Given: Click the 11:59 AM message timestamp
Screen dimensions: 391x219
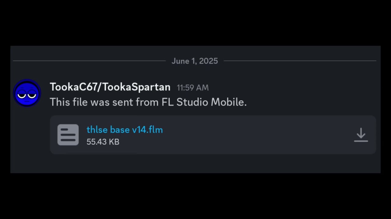Looking at the screenshot, I should [x=192, y=88].
